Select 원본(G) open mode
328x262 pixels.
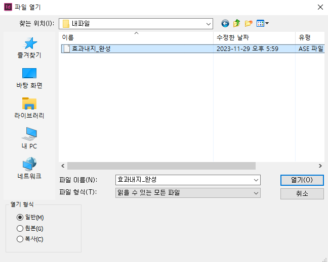30,228
